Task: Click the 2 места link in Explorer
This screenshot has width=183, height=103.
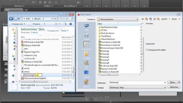Action: point(34,32)
